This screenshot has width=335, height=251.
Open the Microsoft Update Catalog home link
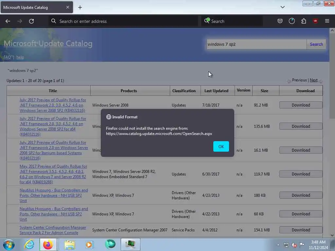(x=48, y=43)
